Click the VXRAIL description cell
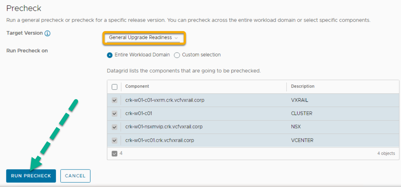Viewport: 401px width, 187px height. [299, 100]
